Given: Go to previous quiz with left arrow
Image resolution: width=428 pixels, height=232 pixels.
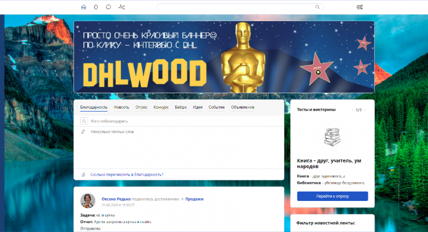Looking at the screenshot, I should [351, 110].
